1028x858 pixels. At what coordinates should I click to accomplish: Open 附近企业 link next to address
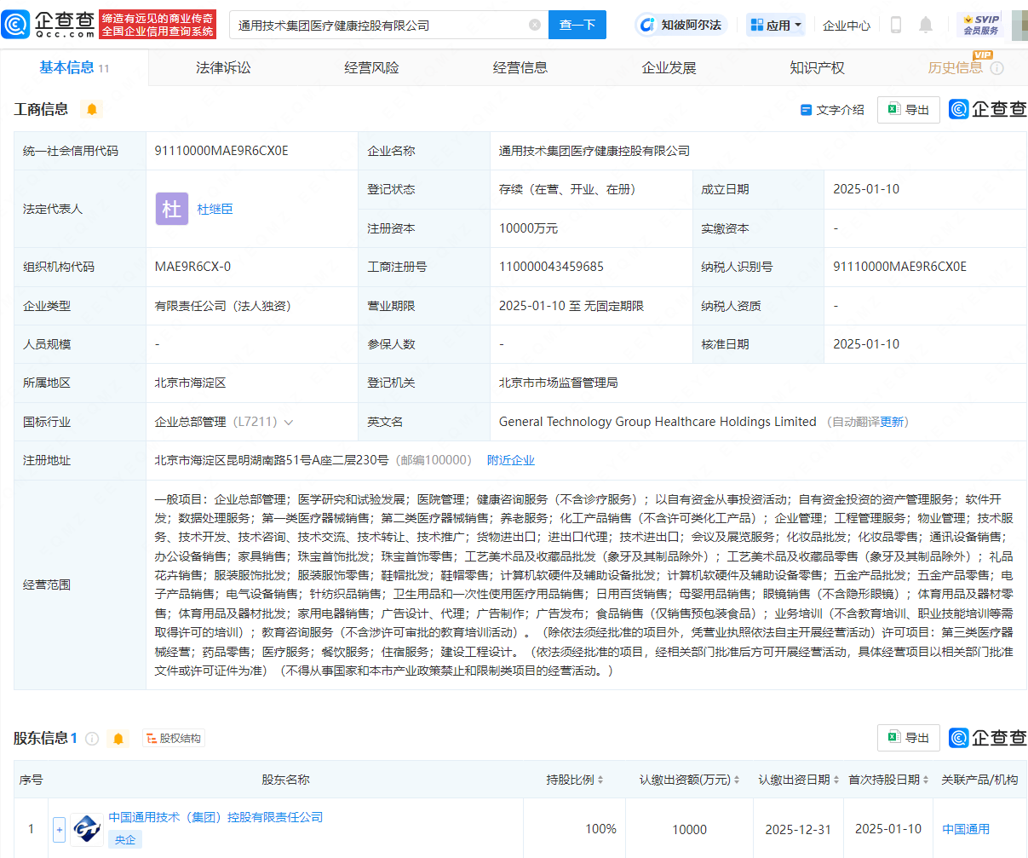[x=511, y=460]
